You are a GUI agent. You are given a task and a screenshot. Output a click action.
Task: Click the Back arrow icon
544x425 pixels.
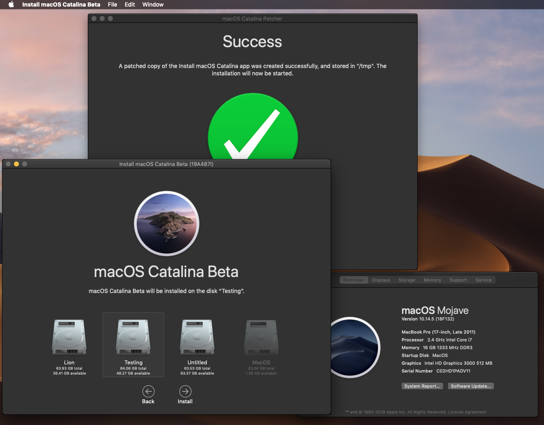(x=149, y=391)
